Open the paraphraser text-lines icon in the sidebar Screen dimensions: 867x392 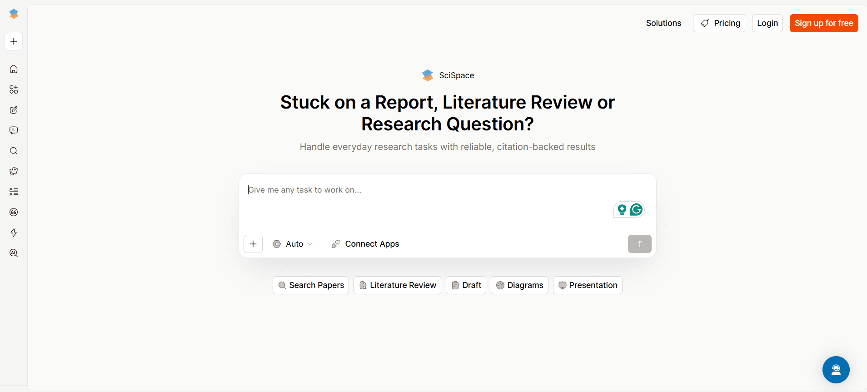14,192
